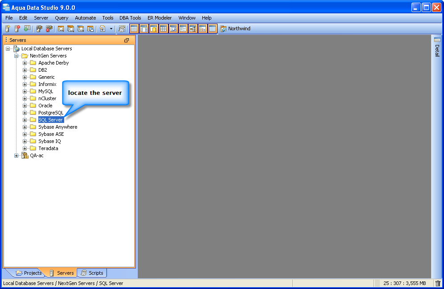Open the Query menu
The width and height of the screenshot is (444, 289).
point(62,18)
